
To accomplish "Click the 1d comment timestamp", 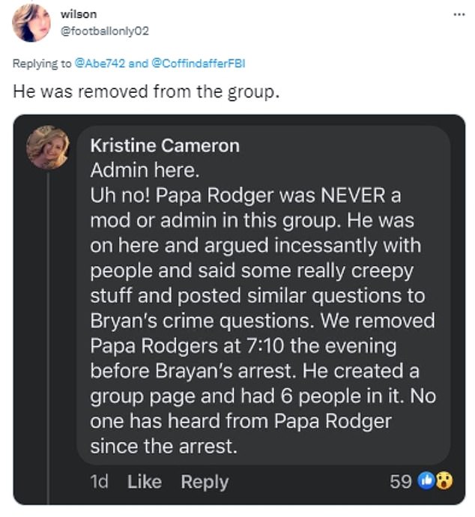I will pos(98,482).
